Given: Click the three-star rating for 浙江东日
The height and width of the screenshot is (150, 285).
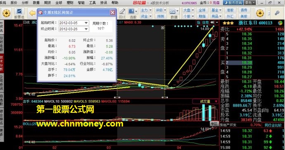Looking at the screenshot, I should tap(228, 23).
